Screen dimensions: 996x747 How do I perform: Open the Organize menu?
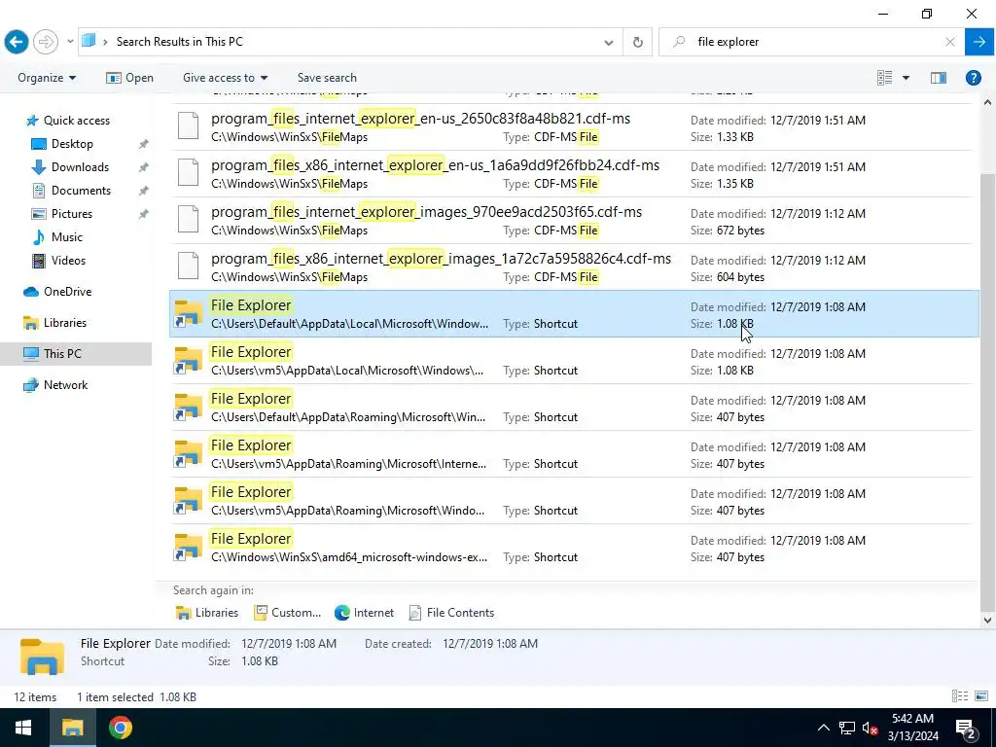point(47,78)
